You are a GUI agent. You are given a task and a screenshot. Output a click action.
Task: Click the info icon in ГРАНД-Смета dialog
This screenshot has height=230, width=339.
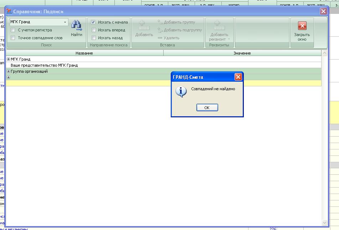tap(181, 92)
